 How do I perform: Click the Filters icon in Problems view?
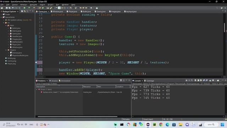tap(121, 80)
